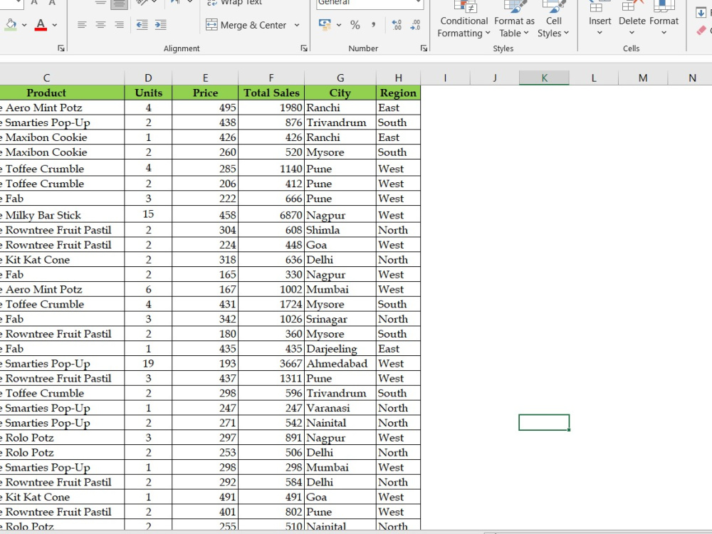Click the Darjeeling city cell
This screenshot has width=712, height=534.
(x=340, y=349)
